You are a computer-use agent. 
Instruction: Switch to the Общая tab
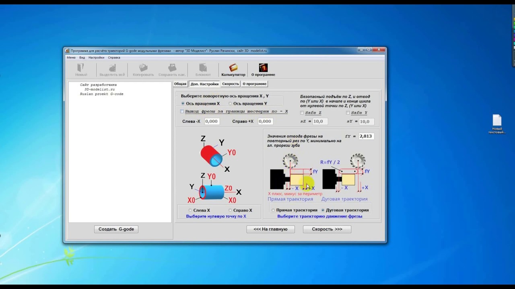click(180, 84)
